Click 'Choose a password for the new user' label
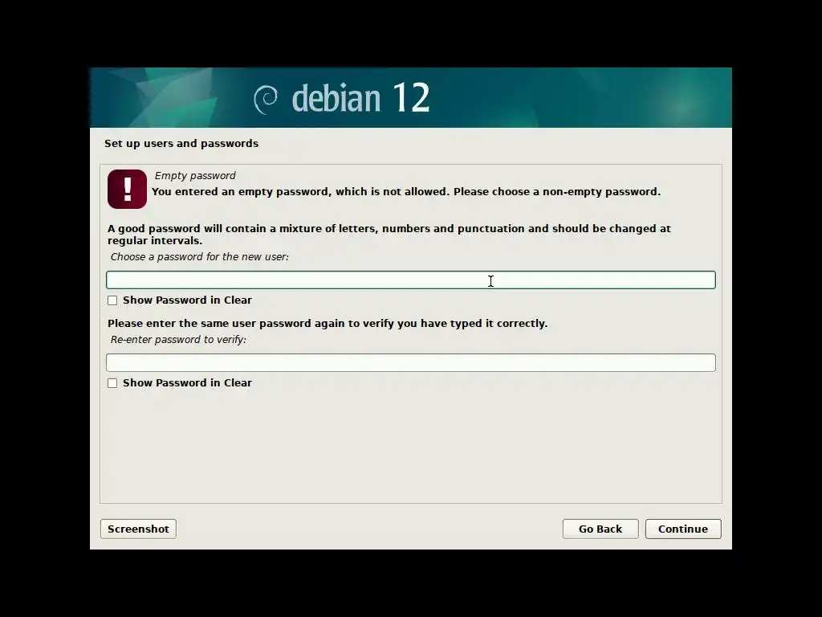Image resolution: width=822 pixels, height=617 pixels. coord(200,256)
